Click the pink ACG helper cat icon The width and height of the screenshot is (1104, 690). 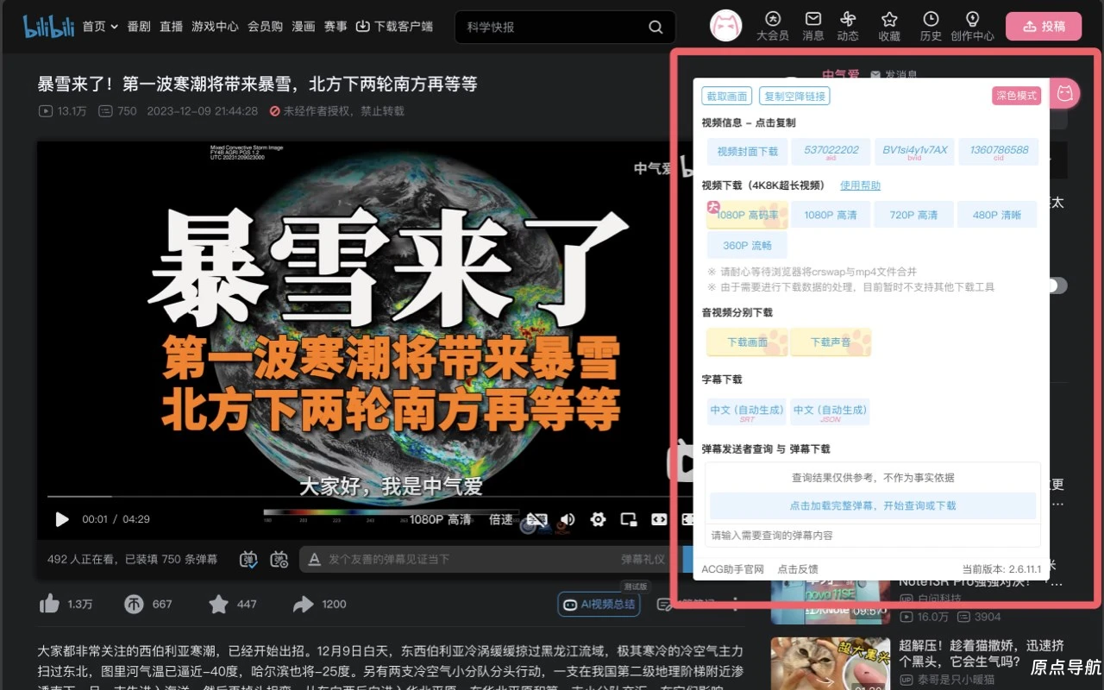coord(1065,93)
